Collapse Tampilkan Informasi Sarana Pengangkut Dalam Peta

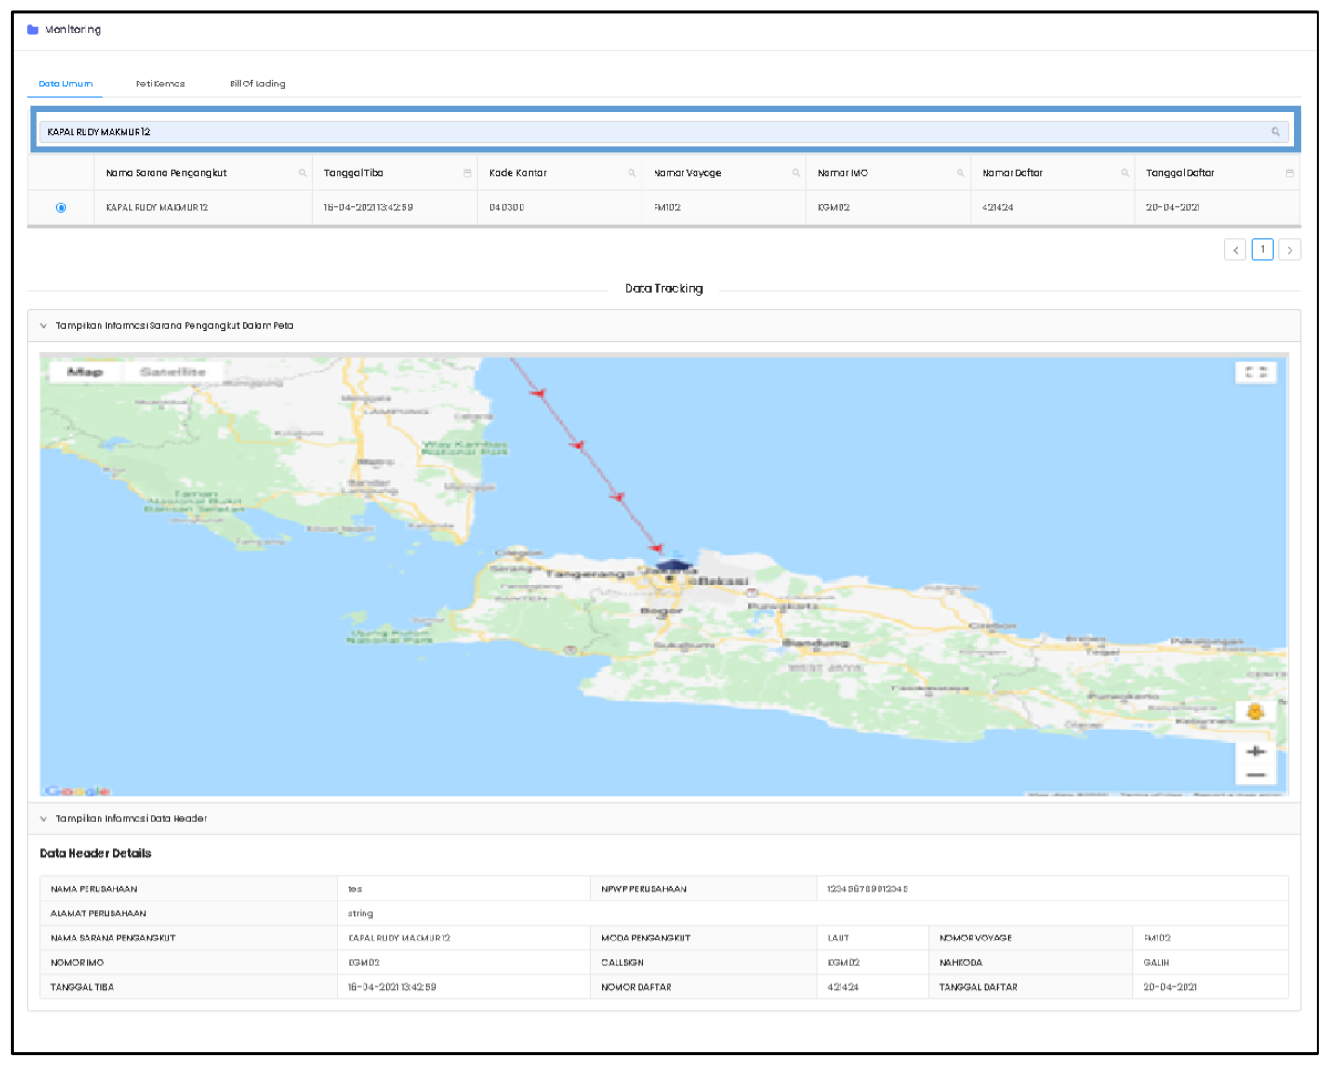point(44,326)
